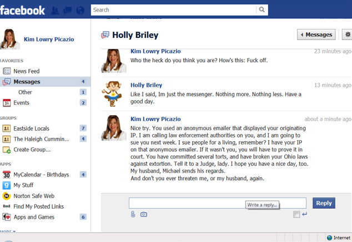352x242 pixels.
Task: Click the conversation icon beside Holly Briley
Action: coord(105,35)
